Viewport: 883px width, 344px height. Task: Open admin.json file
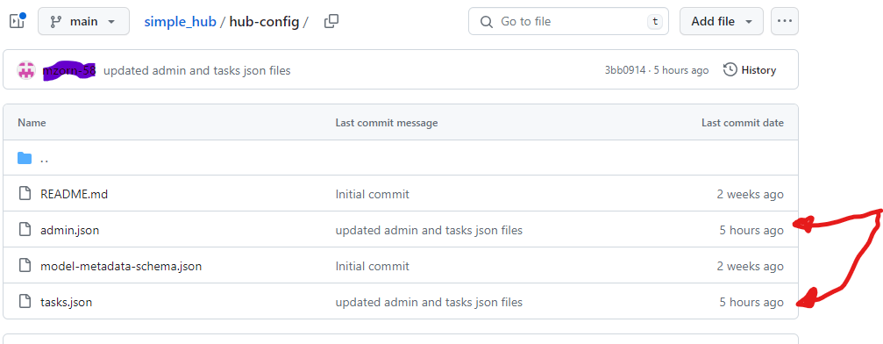70,230
